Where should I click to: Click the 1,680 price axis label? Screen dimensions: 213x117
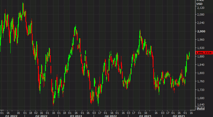[201, 98]
